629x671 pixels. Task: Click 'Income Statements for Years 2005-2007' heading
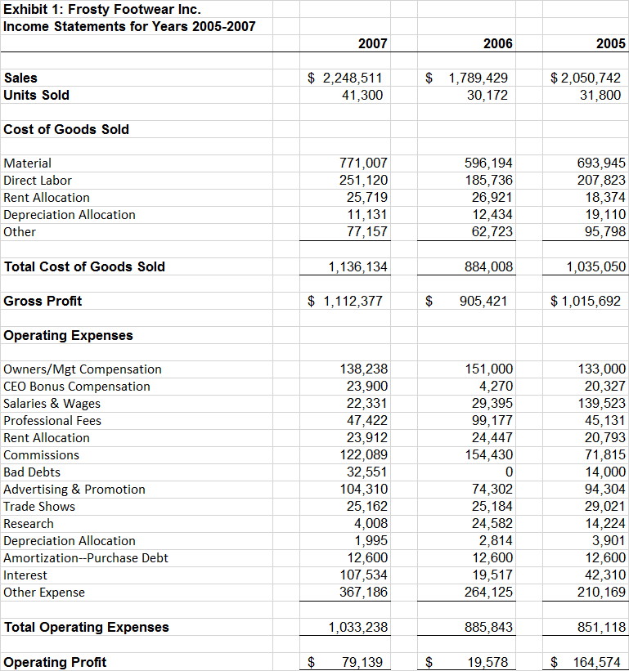(x=129, y=26)
